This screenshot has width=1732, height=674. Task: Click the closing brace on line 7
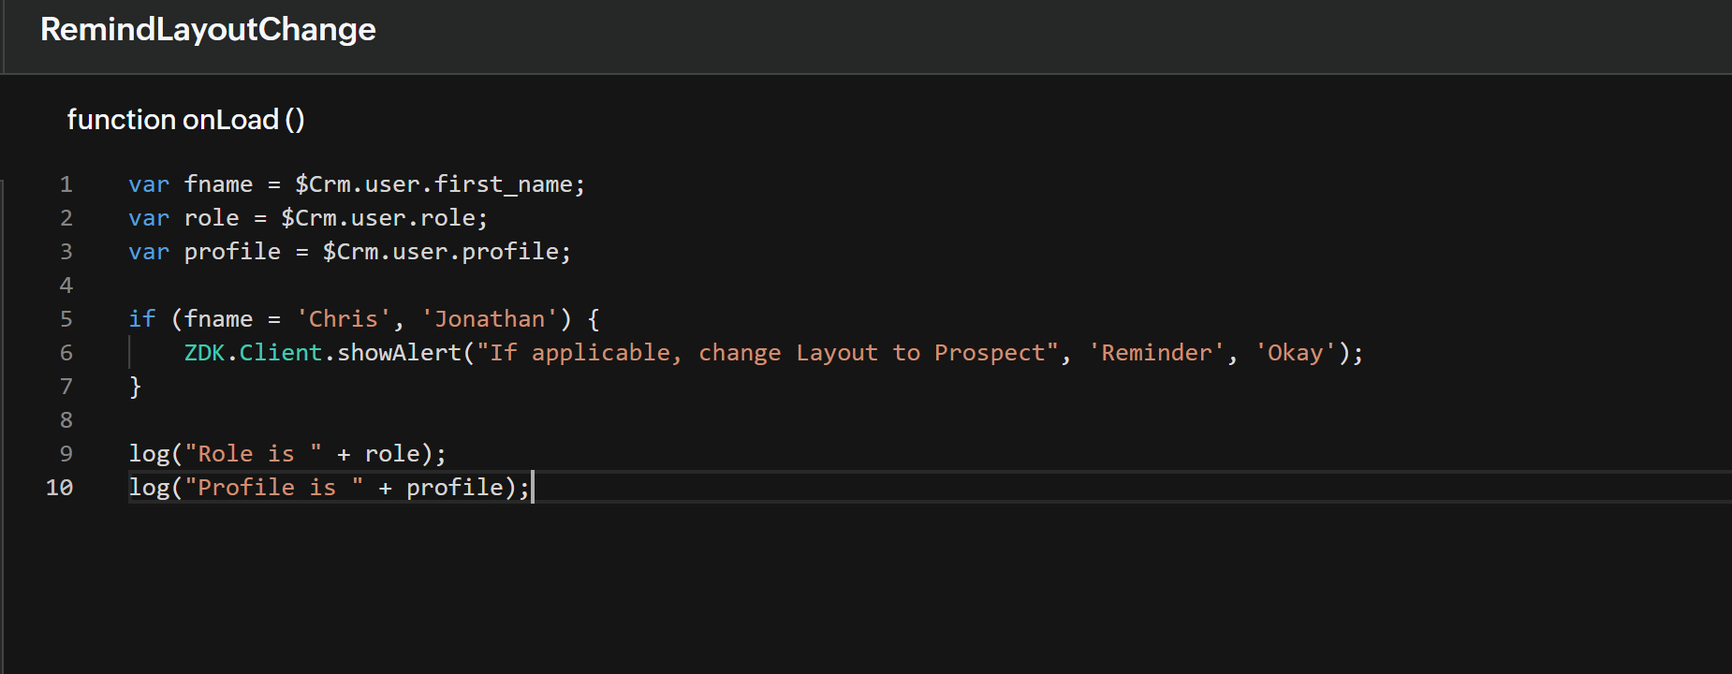(135, 387)
